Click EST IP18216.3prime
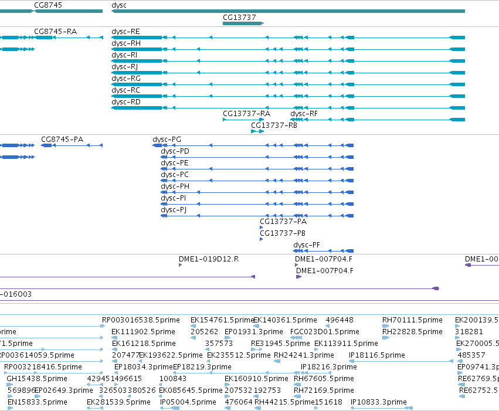Image resolution: width=499 pixels, height=411 pixels. coord(329,367)
